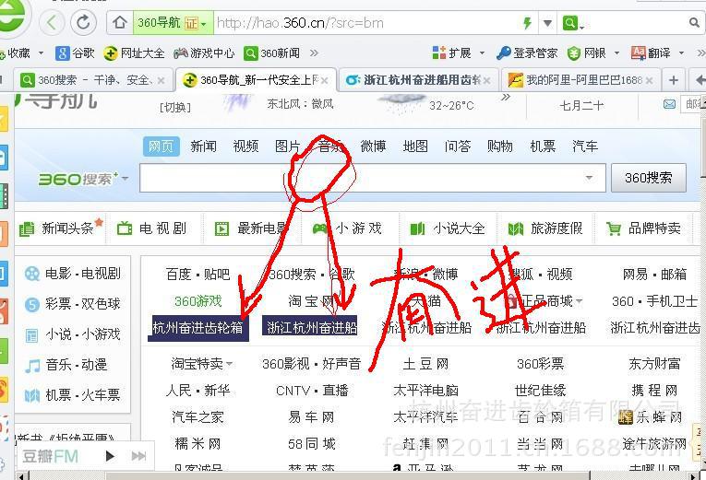The width and height of the screenshot is (706, 480).
Task: Select the 购物 search category
Action: click(x=500, y=146)
